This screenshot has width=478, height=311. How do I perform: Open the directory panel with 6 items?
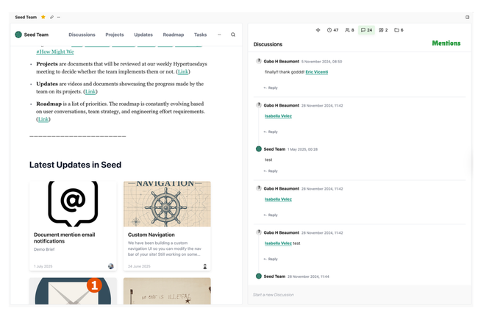tap(399, 30)
